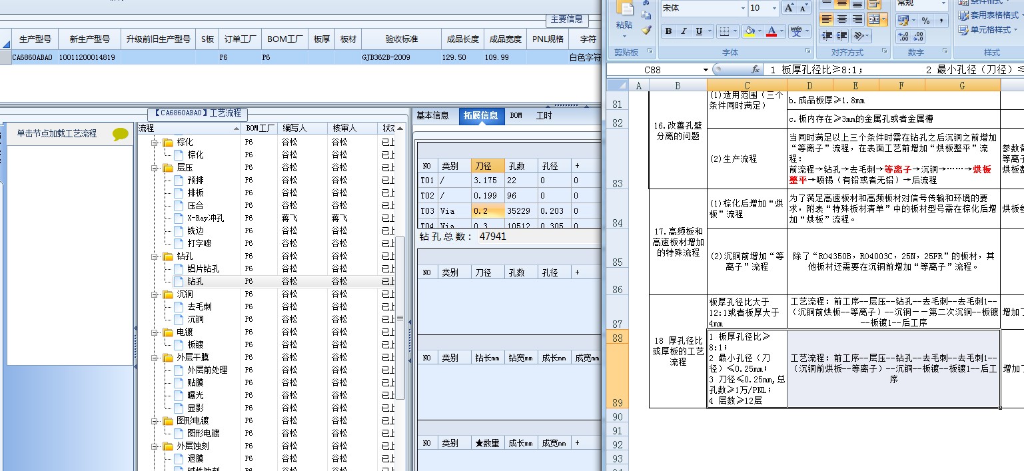Image resolution: width=1024 pixels, height=471 pixels.
Task: Align text right in Excel
Action: coord(857,19)
